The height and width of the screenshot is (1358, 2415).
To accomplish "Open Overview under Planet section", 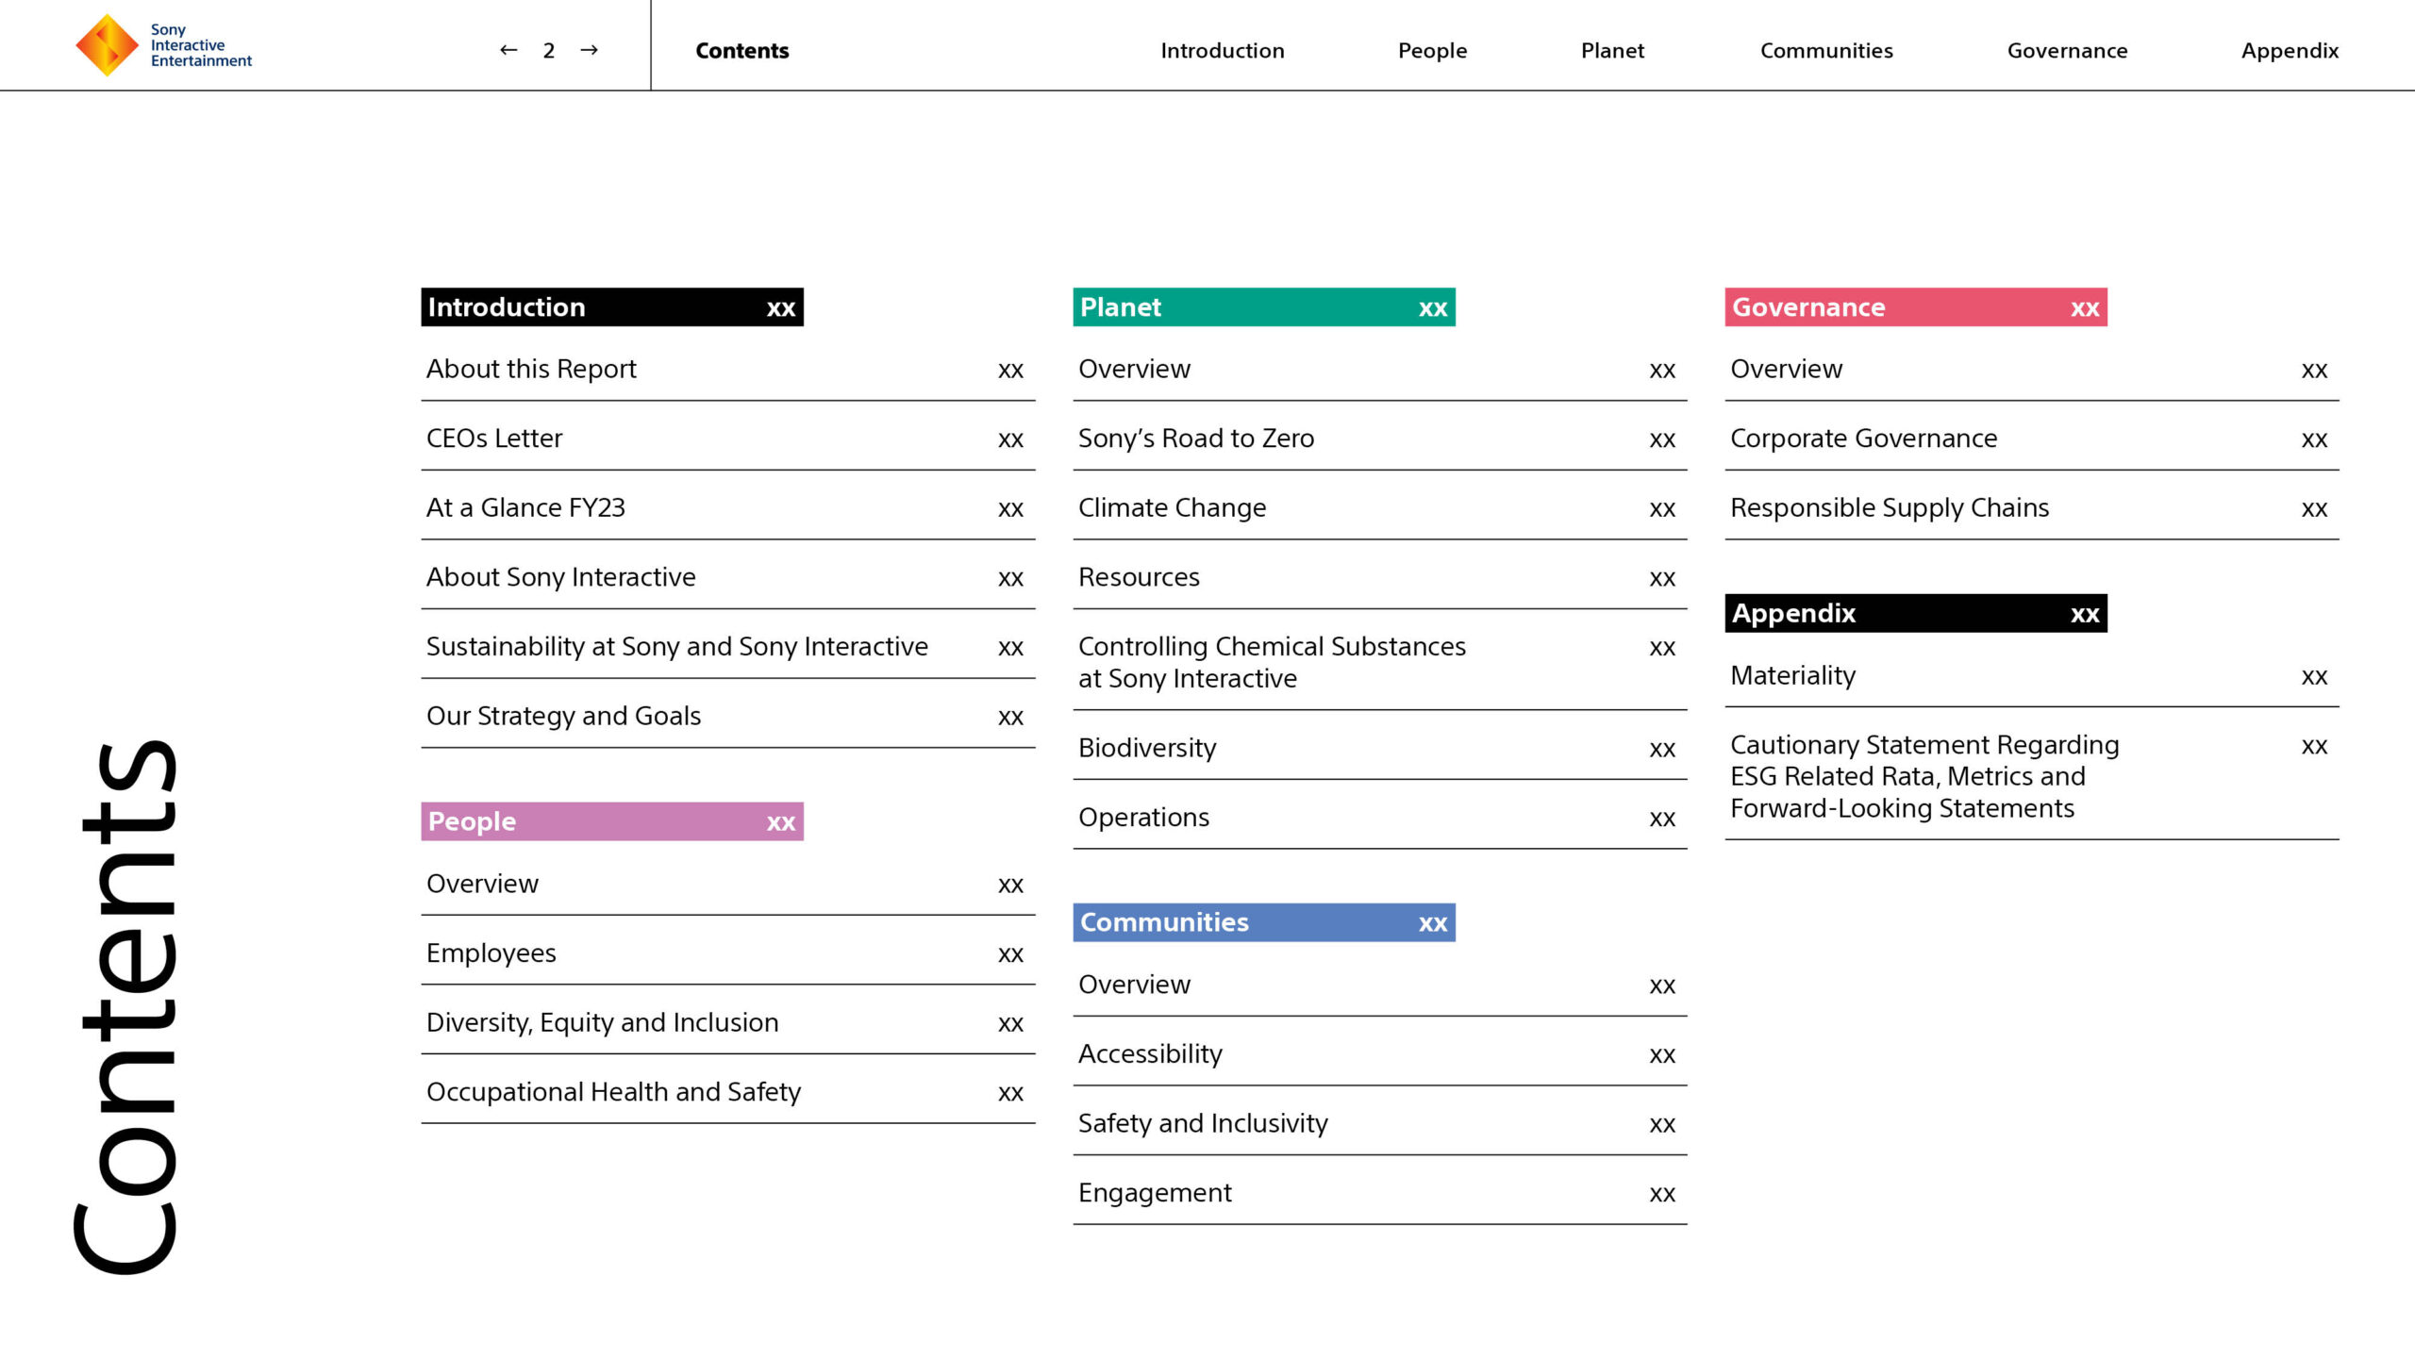I will point(1379,369).
